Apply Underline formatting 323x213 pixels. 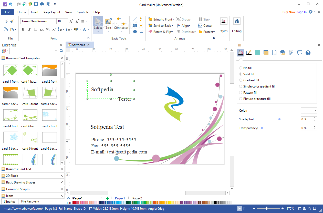coord(35,30)
